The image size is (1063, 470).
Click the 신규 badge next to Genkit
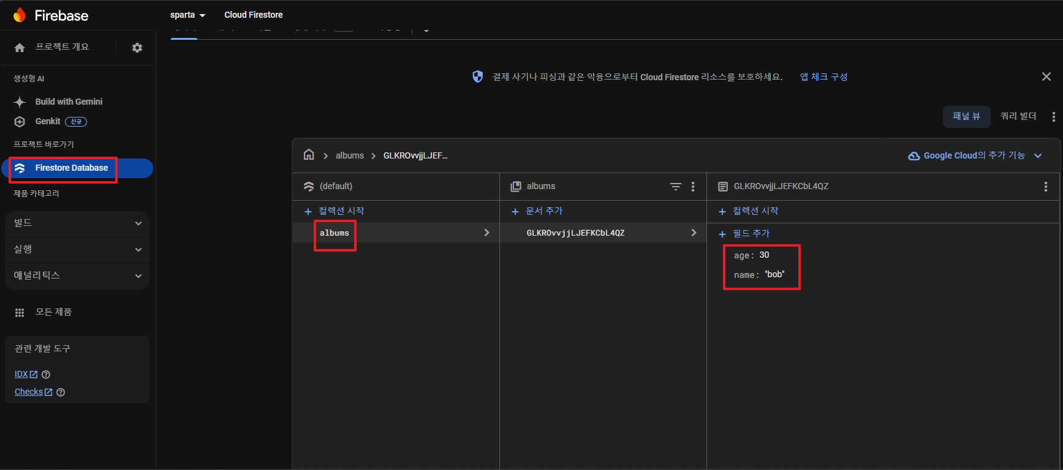76,122
